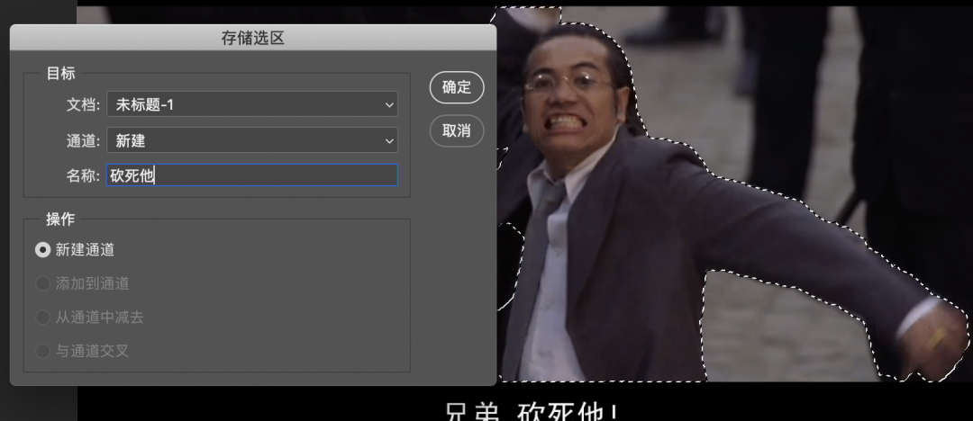Click the 目标 group heading
This screenshot has height=421, width=973.
(x=61, y=73)
